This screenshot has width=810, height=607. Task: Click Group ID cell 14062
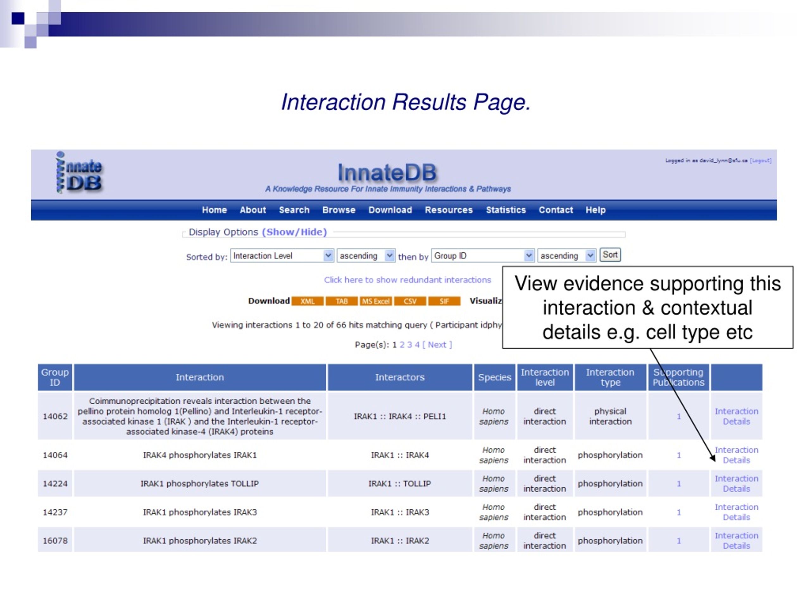pyautogui.click(x=55, y=416)
